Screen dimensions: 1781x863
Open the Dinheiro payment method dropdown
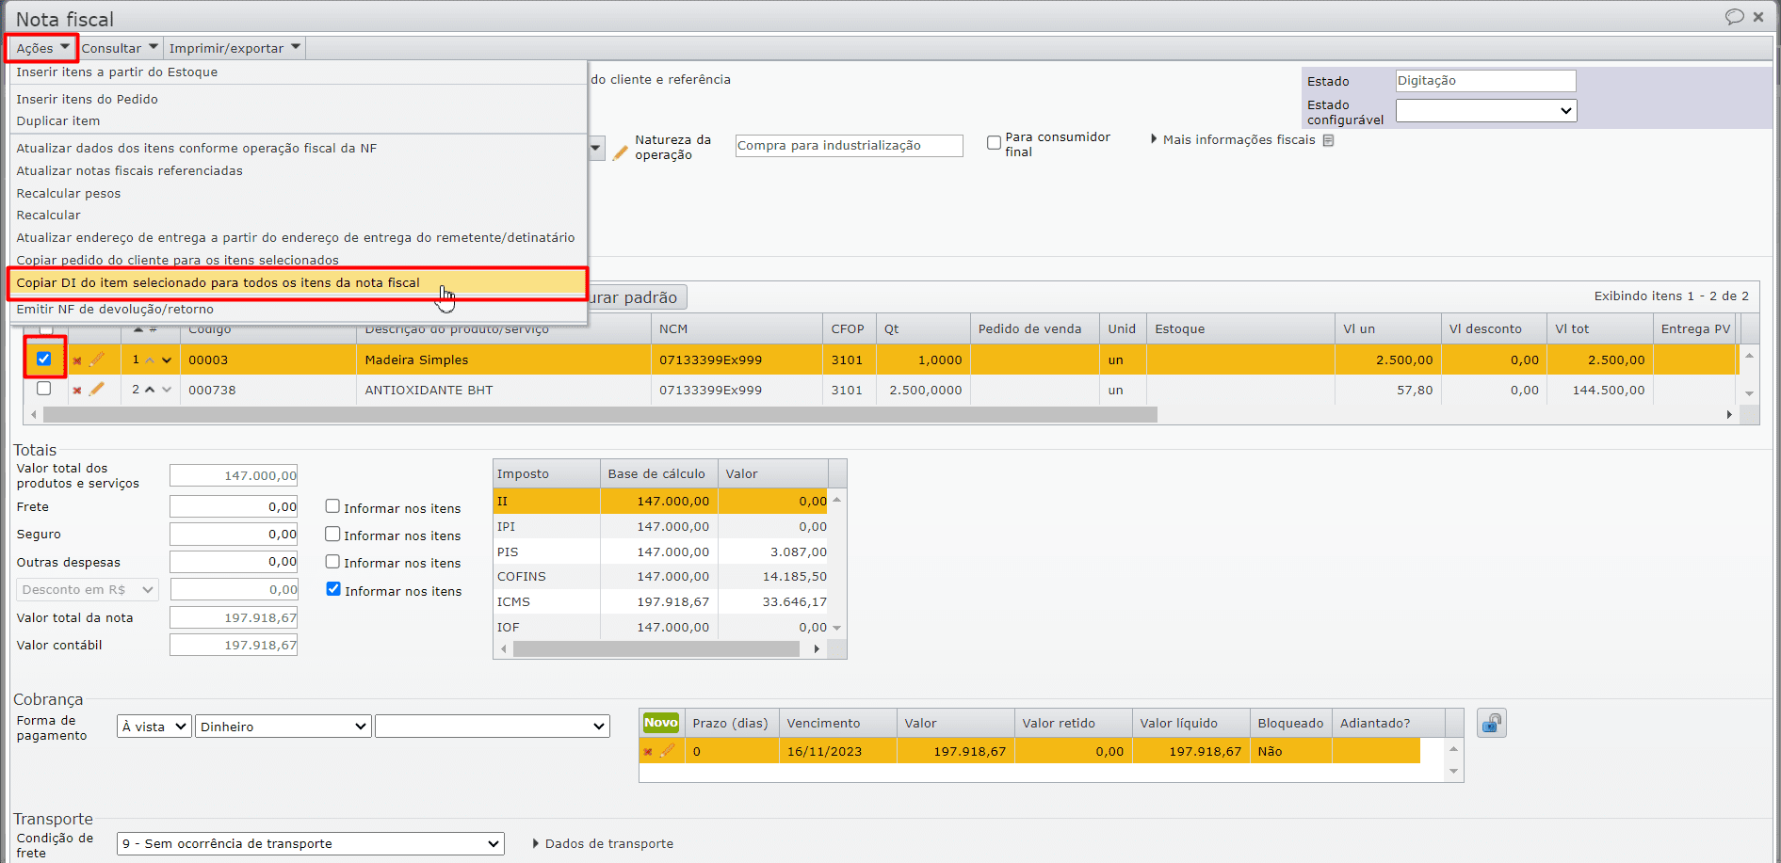[283, 727]
